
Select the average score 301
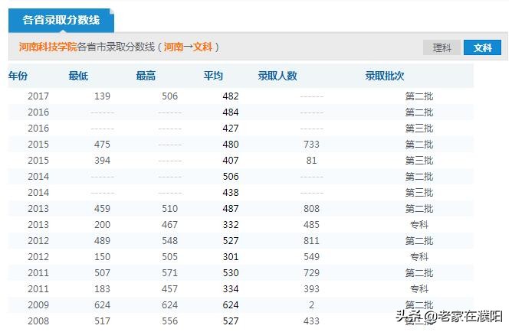(x=231, y=257)
